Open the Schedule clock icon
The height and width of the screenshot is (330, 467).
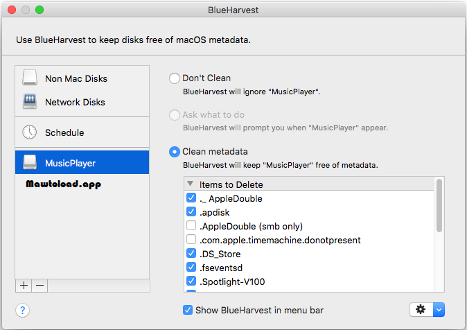click(30, 132)
